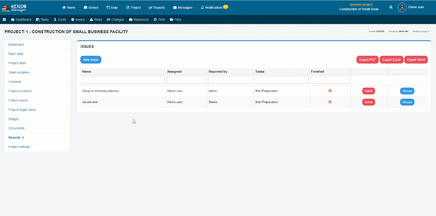Viewport: 436px width, 216px height.
Task: Focus the Assigned filter field
Action: point(187,80)
